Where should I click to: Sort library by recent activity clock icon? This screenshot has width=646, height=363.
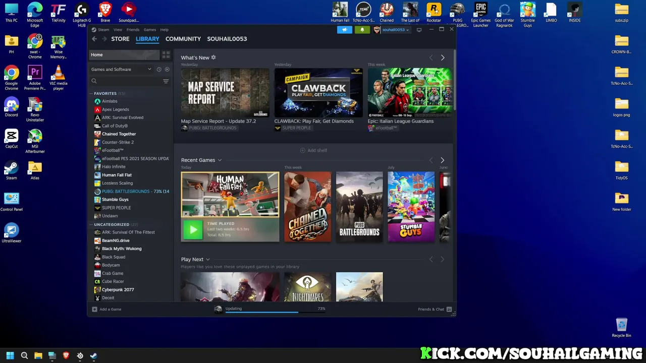coord(159,70)
